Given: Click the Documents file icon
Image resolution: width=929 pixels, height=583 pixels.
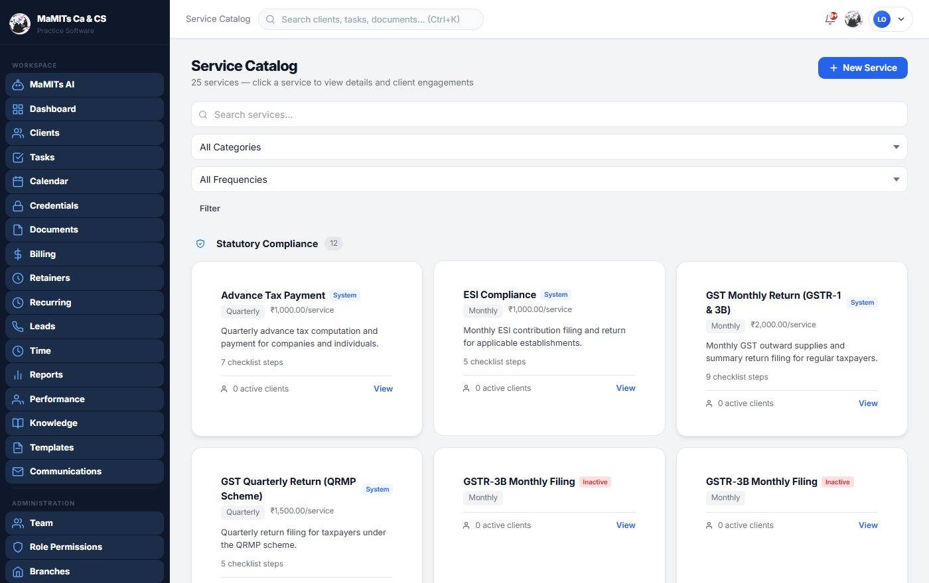Looking at the screenshot, I should pos(18,230).
